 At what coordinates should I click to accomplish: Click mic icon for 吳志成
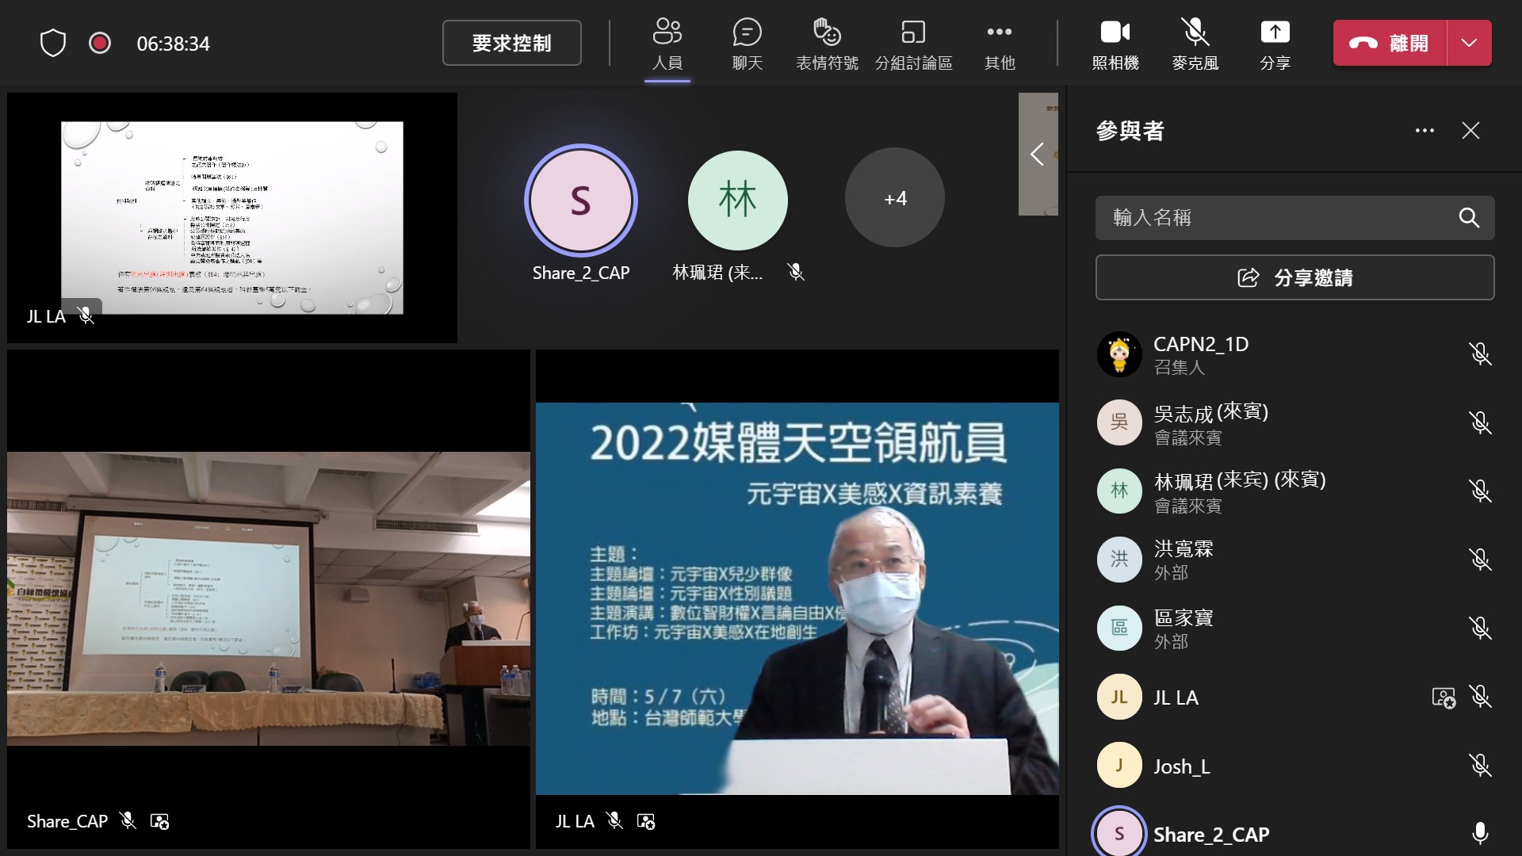pyautogui.click(x=1479, y=422)
